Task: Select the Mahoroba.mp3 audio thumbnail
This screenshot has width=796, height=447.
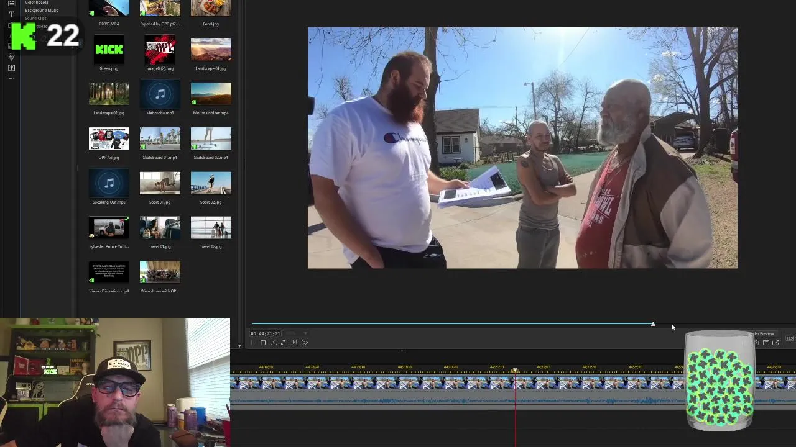Action: pos(160,94)
